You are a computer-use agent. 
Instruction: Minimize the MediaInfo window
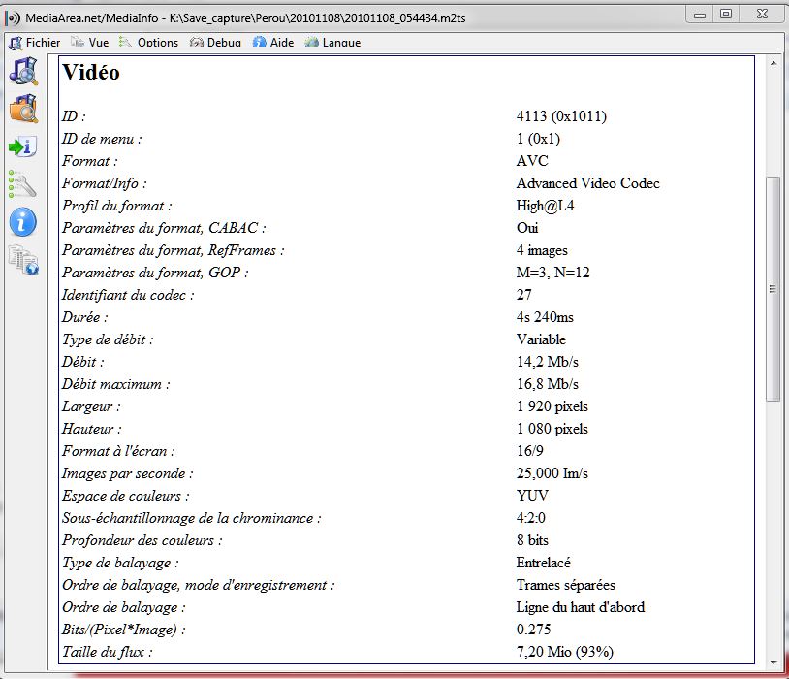[x=700, y=15]
